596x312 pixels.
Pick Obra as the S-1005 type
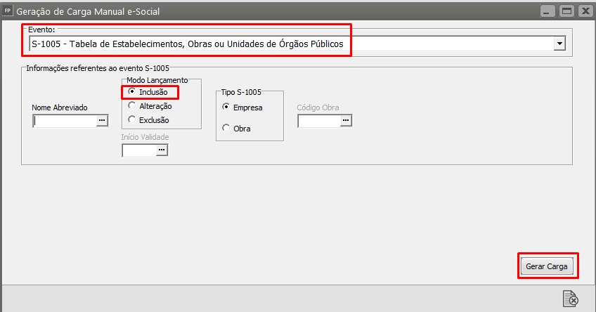point(226,128)
